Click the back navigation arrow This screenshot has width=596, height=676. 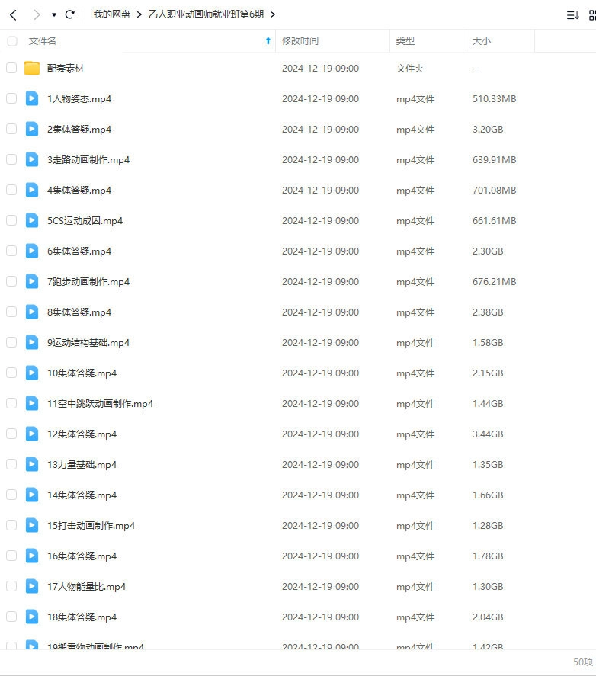[13, 14]
